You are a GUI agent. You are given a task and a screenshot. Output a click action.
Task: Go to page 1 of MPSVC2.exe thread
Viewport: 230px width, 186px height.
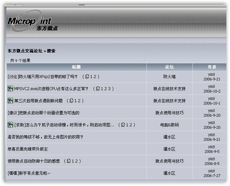102,89
